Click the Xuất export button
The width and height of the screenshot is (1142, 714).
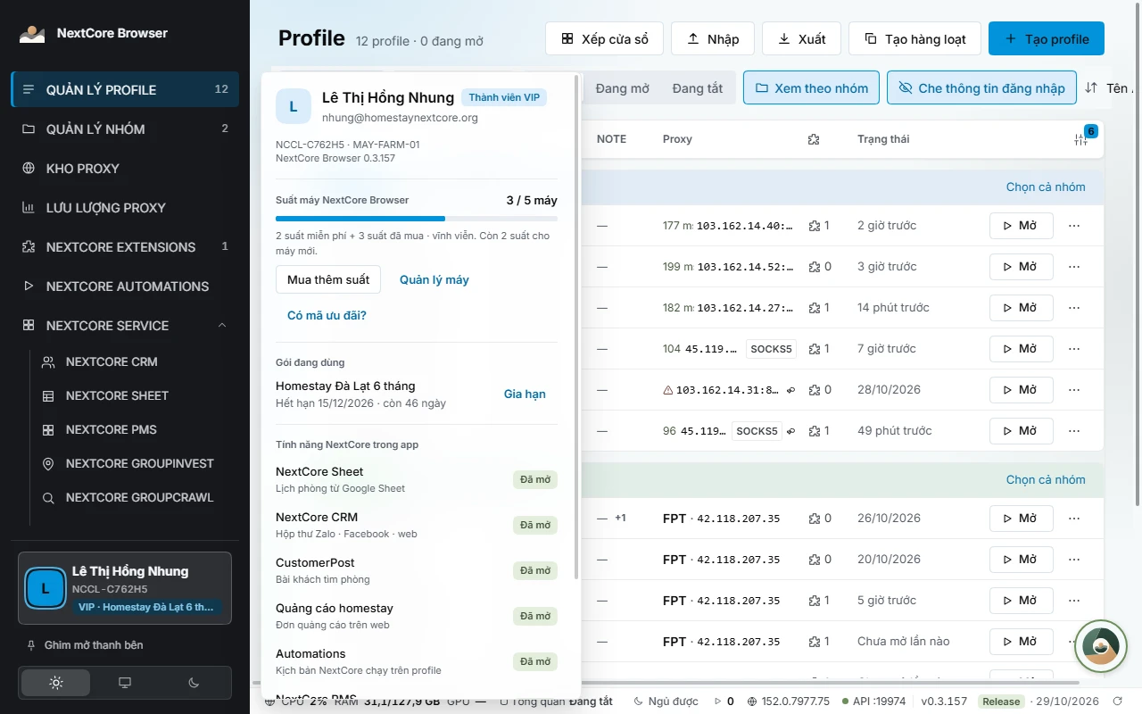[x=801, y=39]
